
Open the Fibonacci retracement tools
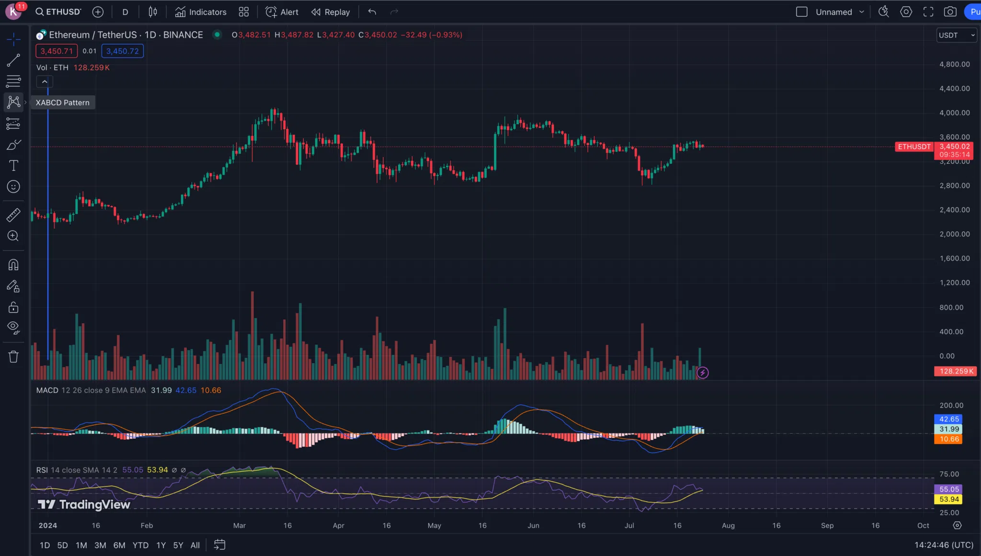(x=13, y=81)
